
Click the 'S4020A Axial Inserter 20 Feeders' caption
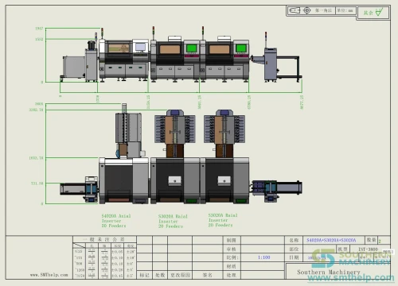click(x=116, y=221)
